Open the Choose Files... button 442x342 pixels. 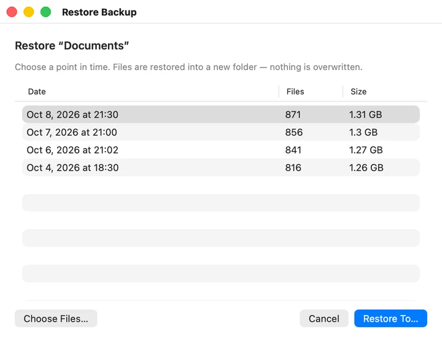pyautogui.click(x=56, y=318)
